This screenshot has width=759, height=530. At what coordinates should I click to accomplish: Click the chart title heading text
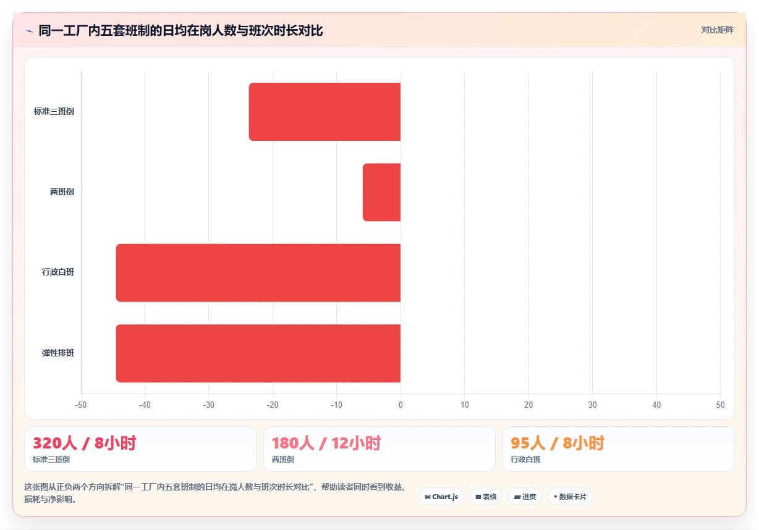pyautogui.click(x=180, y=30)
